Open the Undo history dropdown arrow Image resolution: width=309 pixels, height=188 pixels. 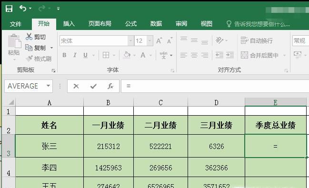(30, 9)
